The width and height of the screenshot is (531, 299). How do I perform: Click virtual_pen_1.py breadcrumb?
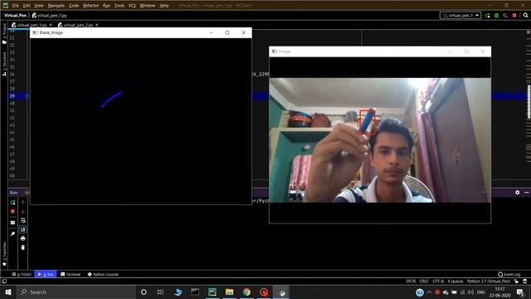click(x=50, y=15)
